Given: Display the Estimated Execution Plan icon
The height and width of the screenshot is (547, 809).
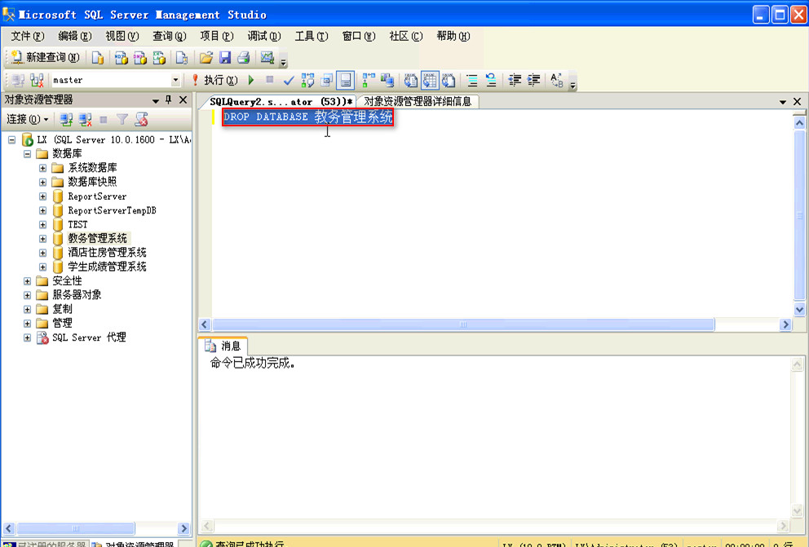Looking at the screenshot, I should click(308, 80).
